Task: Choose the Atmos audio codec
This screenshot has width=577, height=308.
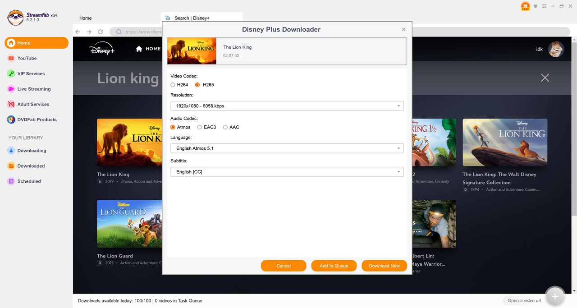Action: click(x=173, y=127)
